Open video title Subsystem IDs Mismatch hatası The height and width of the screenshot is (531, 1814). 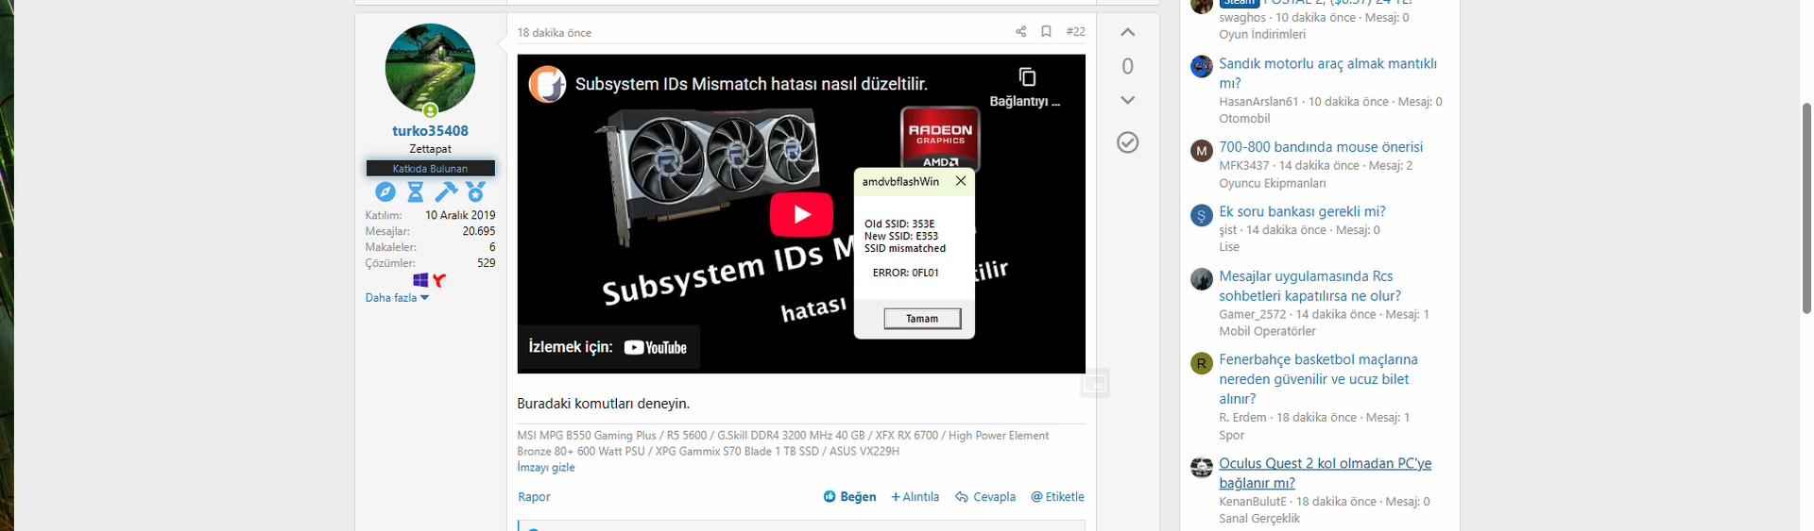pyautogui.click(x=751, y=84)
